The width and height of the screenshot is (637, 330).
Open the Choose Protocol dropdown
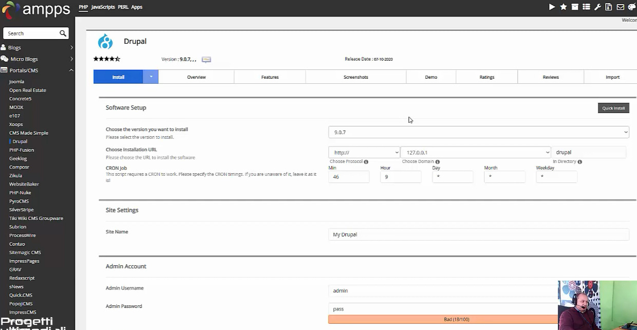click(x=364, y=152)
